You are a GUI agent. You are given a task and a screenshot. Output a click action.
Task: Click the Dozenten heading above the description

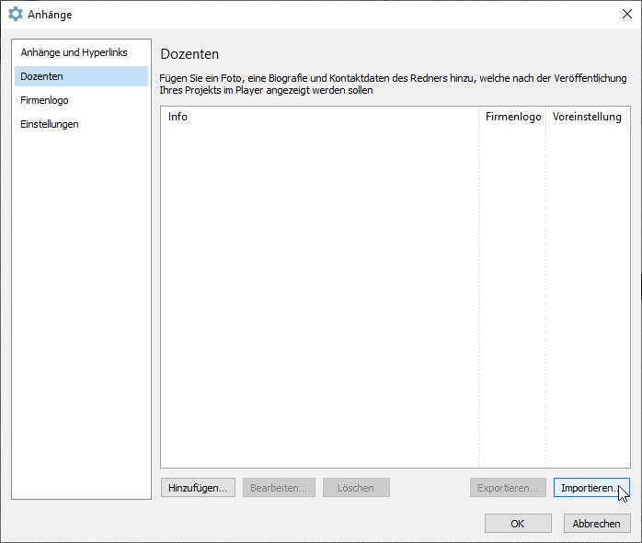pos(189,54)
